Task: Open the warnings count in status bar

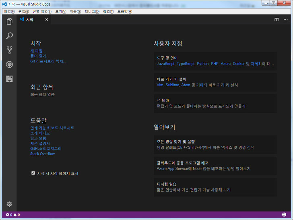Action: coord(17,215)
